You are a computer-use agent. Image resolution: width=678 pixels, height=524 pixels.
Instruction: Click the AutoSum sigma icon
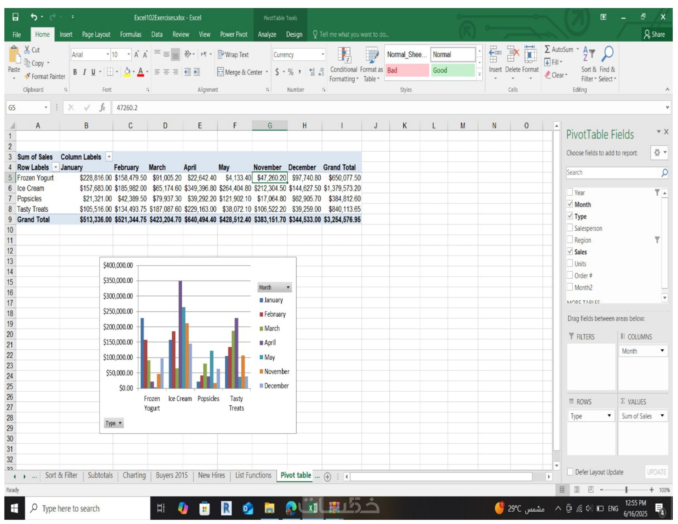[547, 49]
